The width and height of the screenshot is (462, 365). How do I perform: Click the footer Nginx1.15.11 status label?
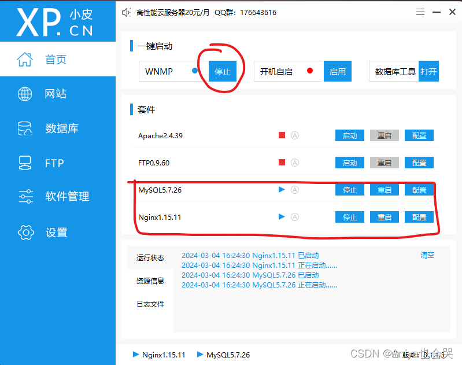(164, 355)
